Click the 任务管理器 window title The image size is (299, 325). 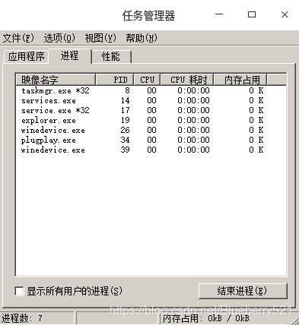click(149, 16)
